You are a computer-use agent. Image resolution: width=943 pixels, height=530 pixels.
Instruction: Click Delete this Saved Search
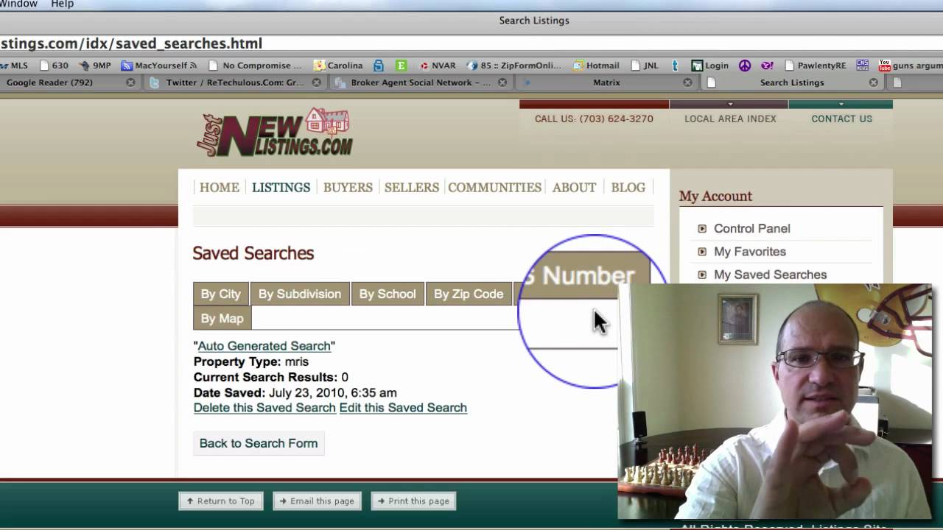coord(264,408)
